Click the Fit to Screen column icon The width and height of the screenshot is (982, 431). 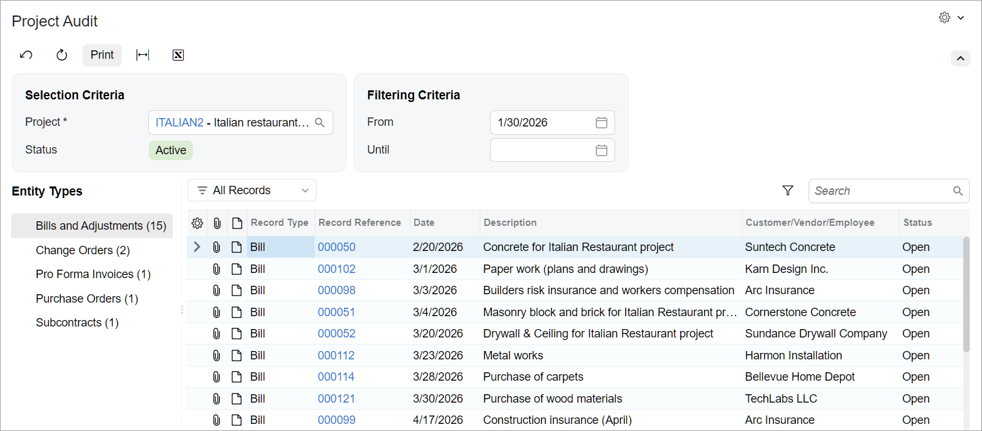[142, 55]
